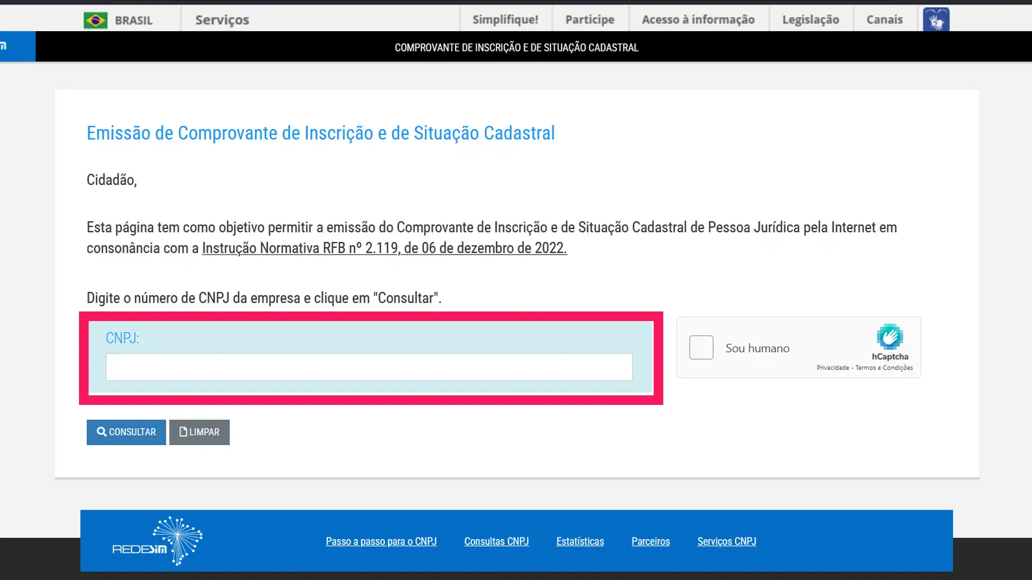The image size is (1032, 580).
Task: Click the blue side tab at left edge
Action: pyautogui.click(x=18, y=46)
